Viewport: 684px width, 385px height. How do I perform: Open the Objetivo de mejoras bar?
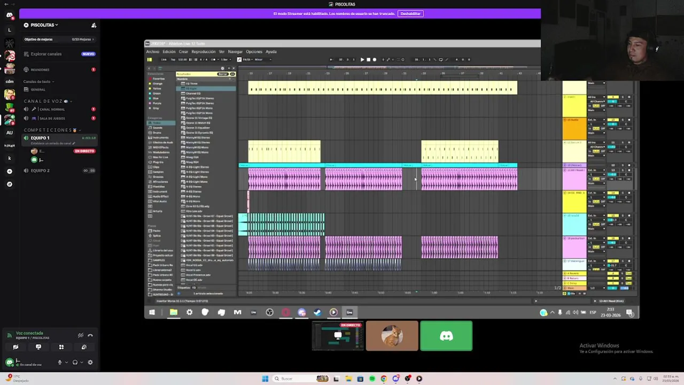pyautogui.click(x=59, y=39)
